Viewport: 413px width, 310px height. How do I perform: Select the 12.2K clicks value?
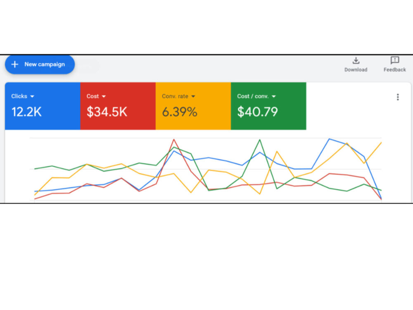tap(26, 112)
